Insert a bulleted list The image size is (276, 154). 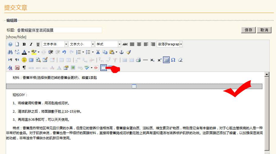(x=88, y=52)
